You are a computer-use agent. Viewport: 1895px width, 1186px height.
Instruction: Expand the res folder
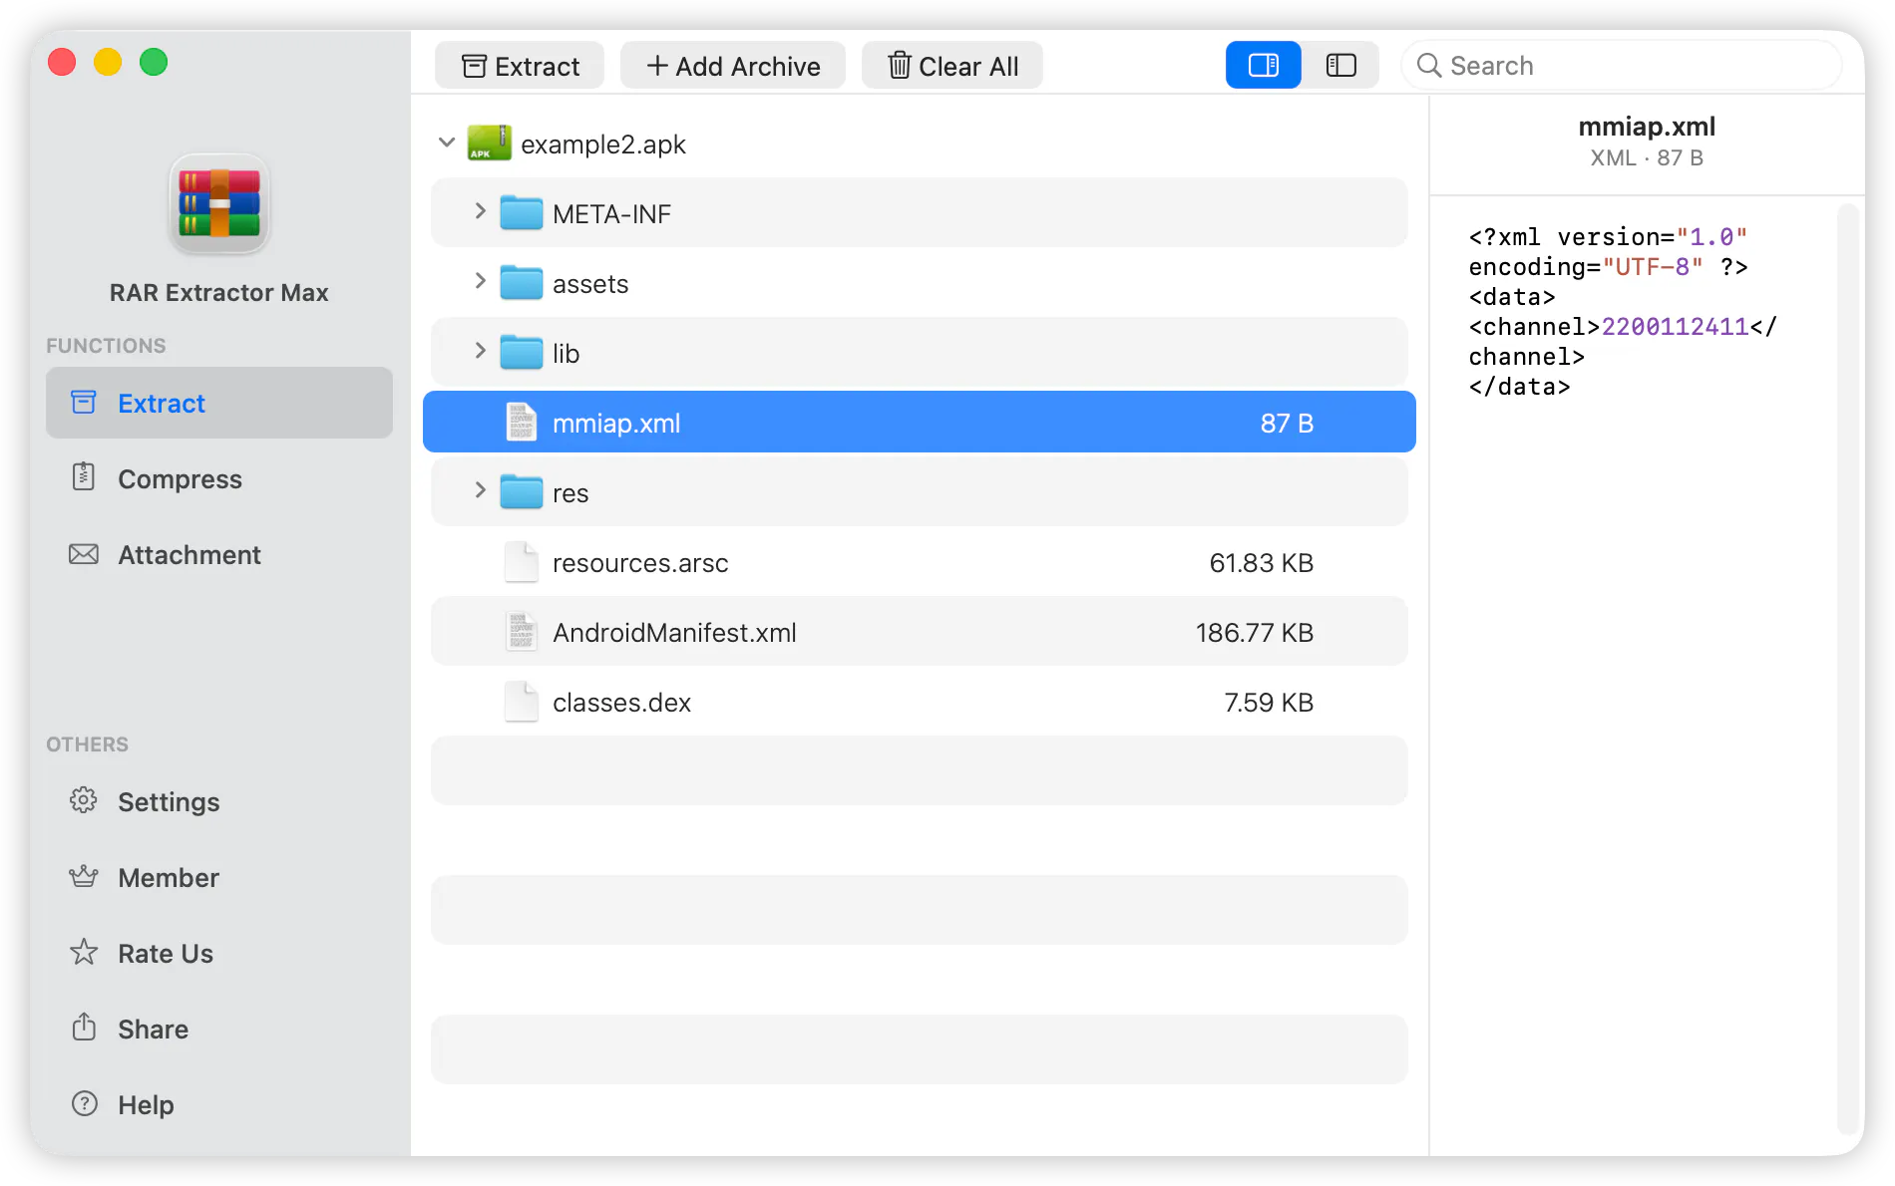click(480, 490)
